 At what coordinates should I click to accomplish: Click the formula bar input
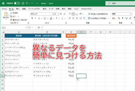(x=89, y=27)
